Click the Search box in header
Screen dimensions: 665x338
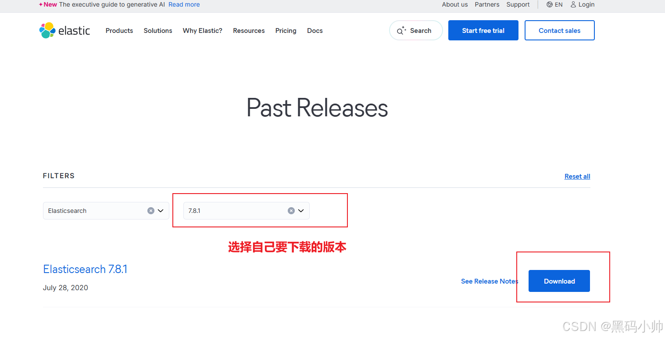pyautogui.click(x=416, y=30)
